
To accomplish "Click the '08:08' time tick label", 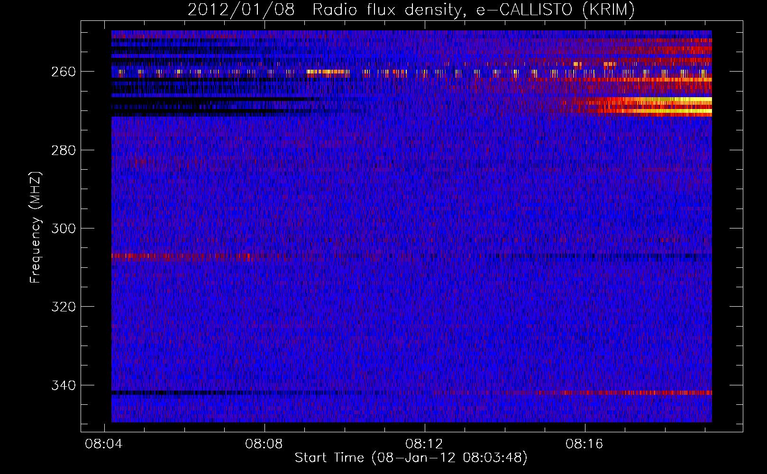I will 264,444.
